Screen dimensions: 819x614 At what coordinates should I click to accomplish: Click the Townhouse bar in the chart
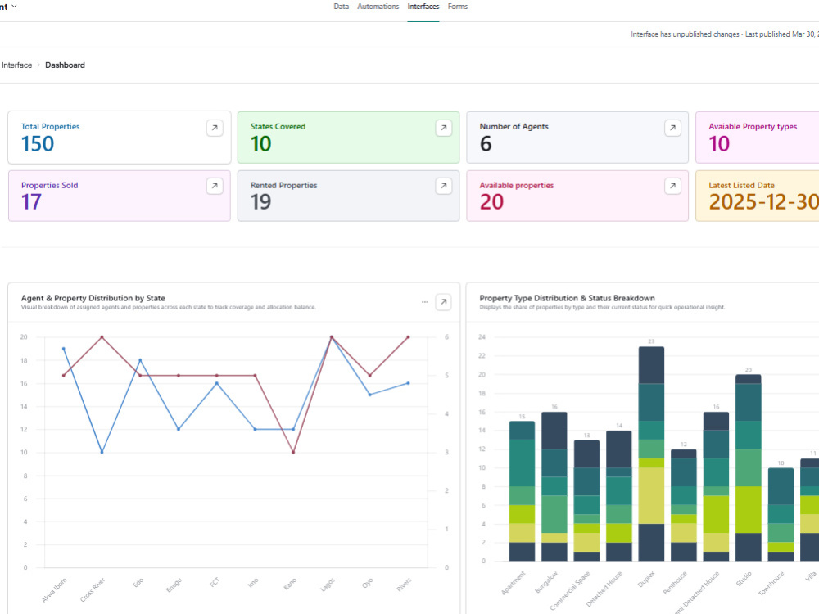tap(781, 515)
